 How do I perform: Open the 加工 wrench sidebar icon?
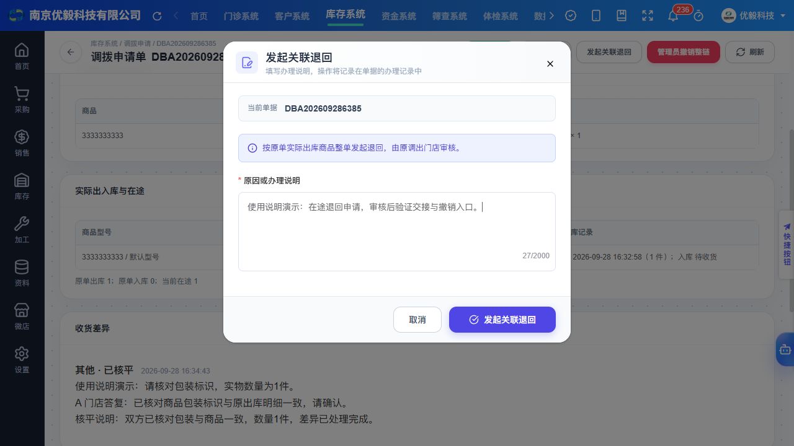point(22,229)
